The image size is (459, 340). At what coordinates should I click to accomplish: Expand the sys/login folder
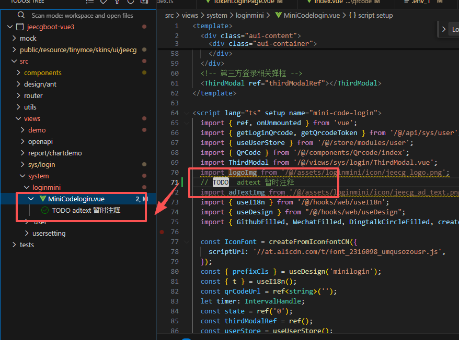pyautogui.click(x=42, y=164)
